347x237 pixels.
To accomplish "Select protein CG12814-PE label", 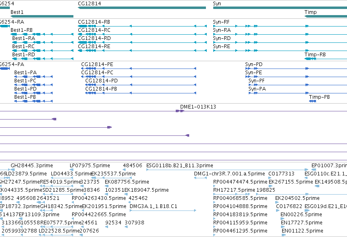I will point(97,64).
